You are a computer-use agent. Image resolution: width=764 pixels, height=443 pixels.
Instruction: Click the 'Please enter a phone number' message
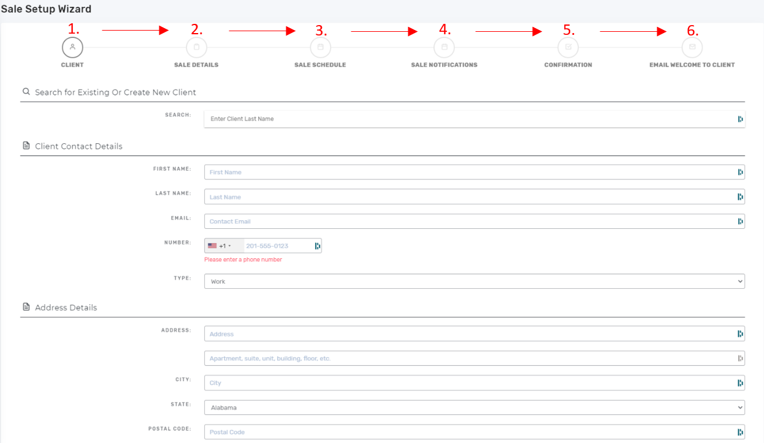point(243,259)
